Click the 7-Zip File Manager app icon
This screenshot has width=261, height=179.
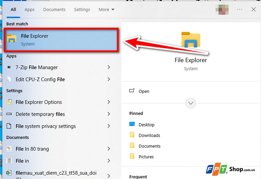(x=9, y=67)
